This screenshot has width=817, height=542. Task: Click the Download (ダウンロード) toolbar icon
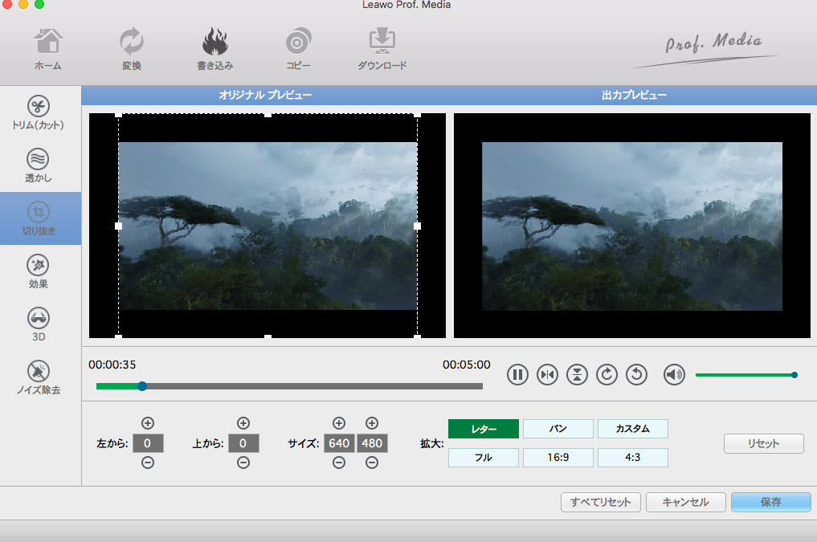pyautogui.click(x=382, y=43)
